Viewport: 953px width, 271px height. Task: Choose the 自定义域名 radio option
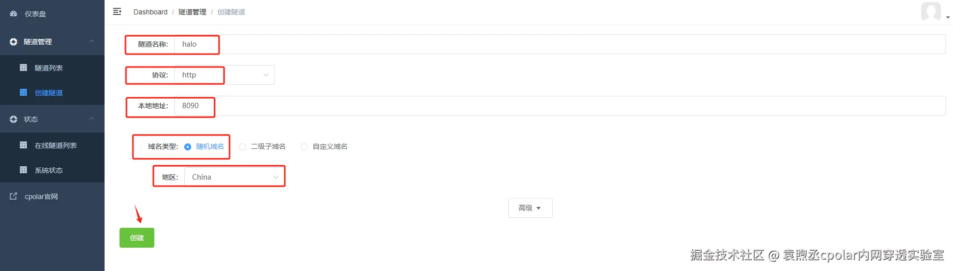[304, 147]
